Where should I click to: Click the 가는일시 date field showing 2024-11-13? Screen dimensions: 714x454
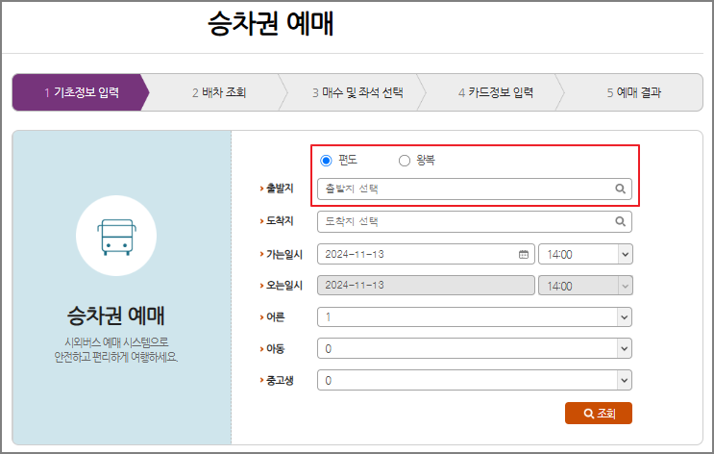click(x=426, y=254)
